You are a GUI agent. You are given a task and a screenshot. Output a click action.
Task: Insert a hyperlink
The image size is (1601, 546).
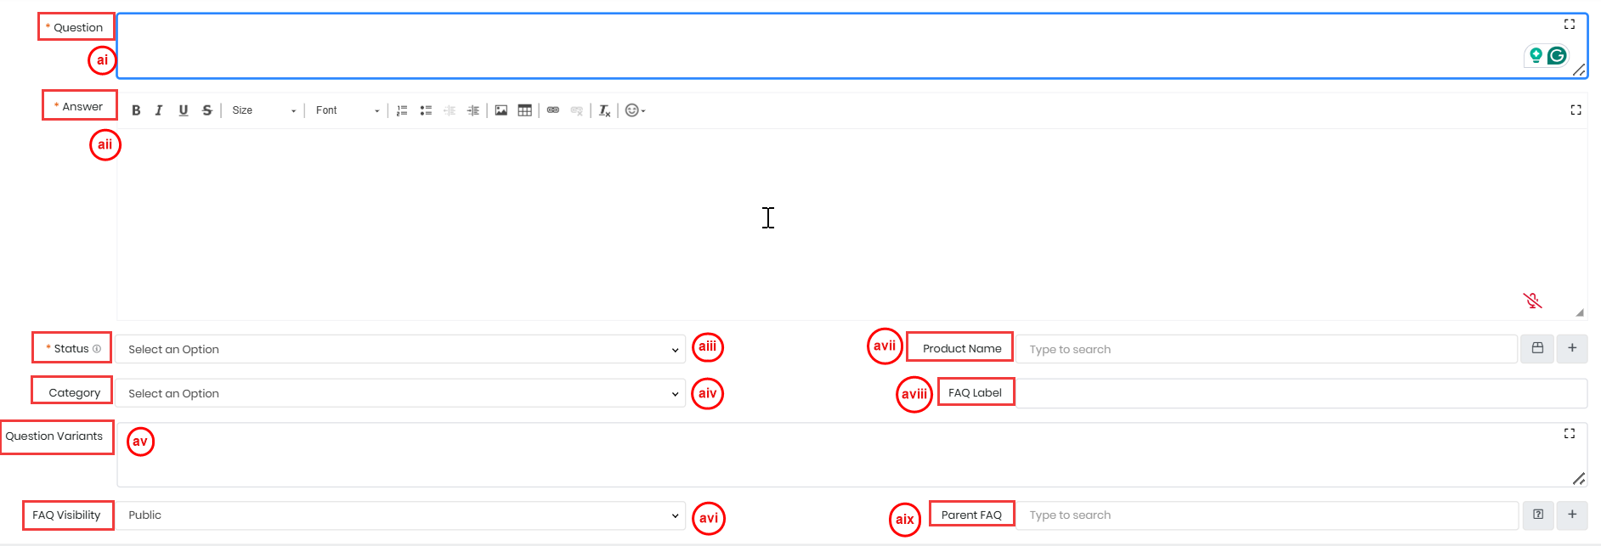click(x=553, y=110)
